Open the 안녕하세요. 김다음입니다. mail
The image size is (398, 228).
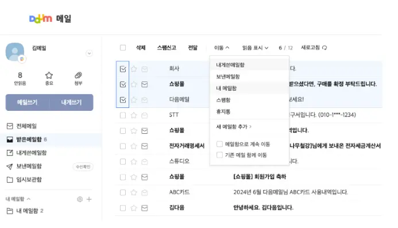pyautogui.click(x=263, y=208)
